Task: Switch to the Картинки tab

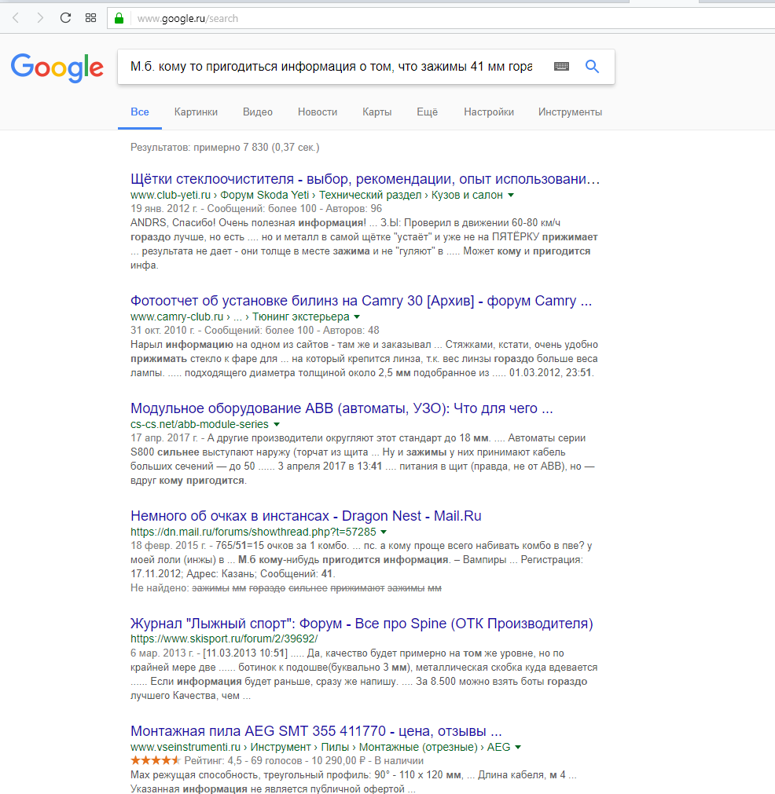Action: point(196,112)
